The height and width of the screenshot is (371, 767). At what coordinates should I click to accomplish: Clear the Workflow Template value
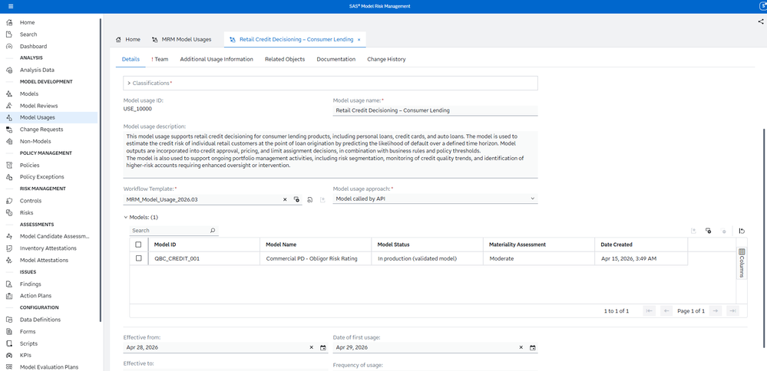tap(285, 199)
